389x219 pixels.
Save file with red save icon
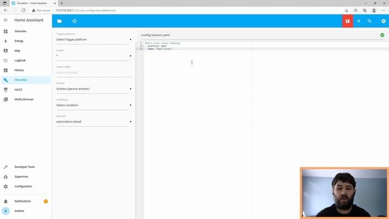click(348, 21)
